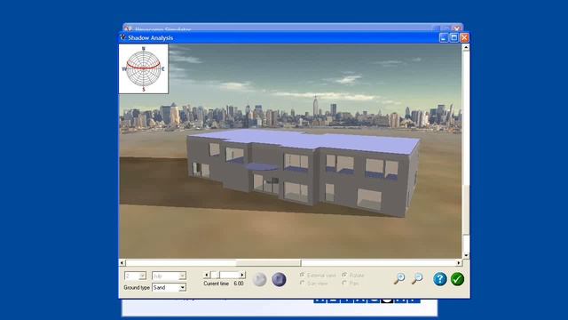This screenshot has width=568, height=320.
Task: Click the zoom out magnifier icon
Action: 417,278
